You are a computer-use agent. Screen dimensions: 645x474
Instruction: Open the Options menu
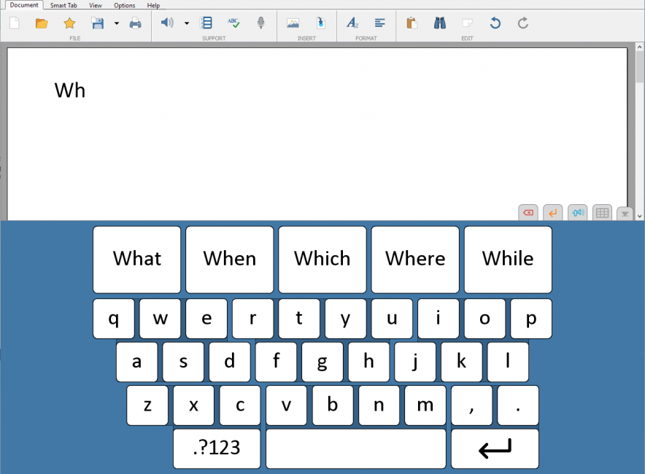[124, 5]
